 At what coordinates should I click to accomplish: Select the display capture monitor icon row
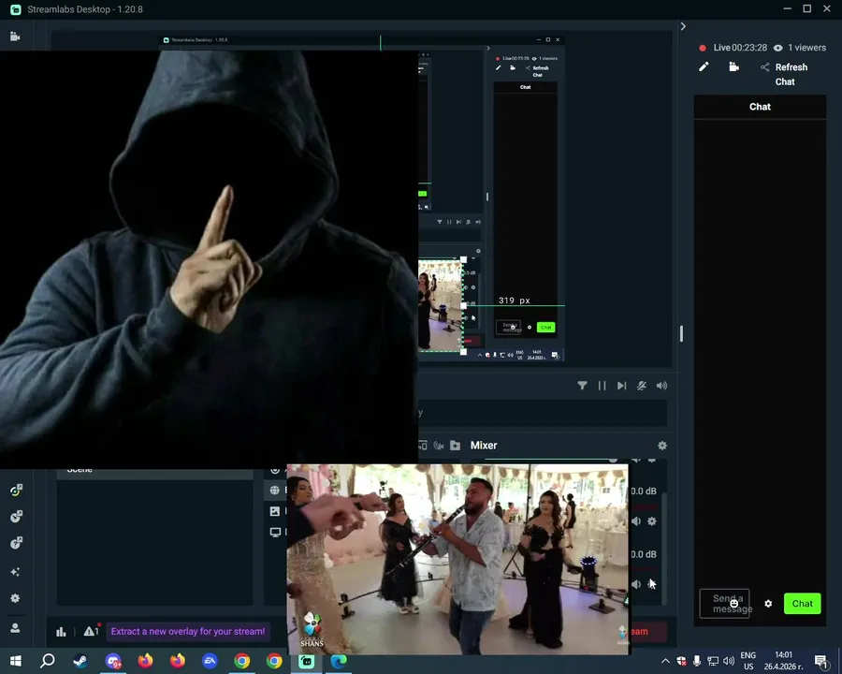(275, 532)
